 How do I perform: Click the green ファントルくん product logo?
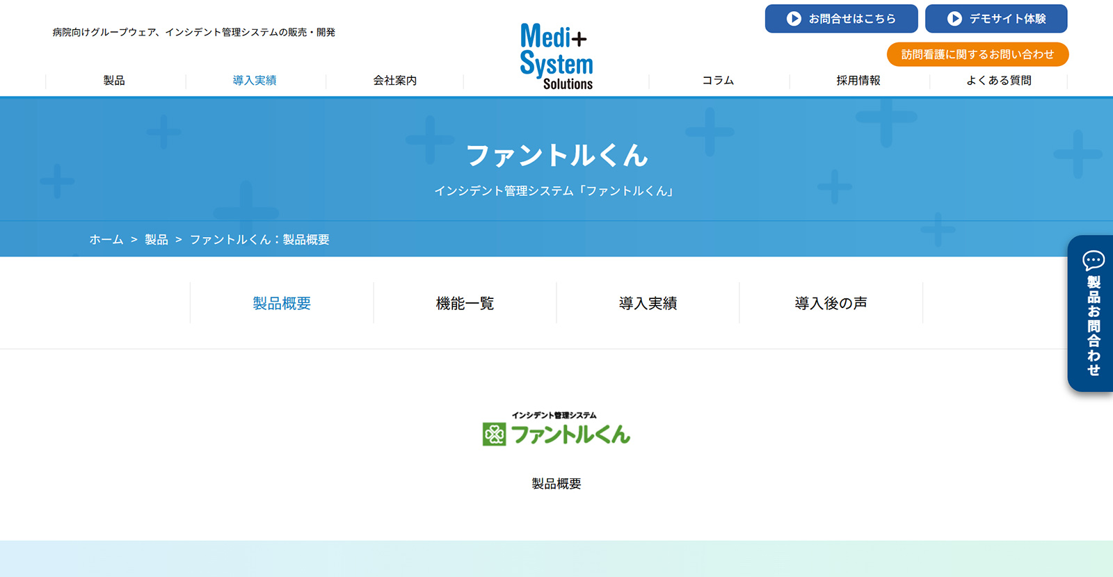click(x=556, y=428)
